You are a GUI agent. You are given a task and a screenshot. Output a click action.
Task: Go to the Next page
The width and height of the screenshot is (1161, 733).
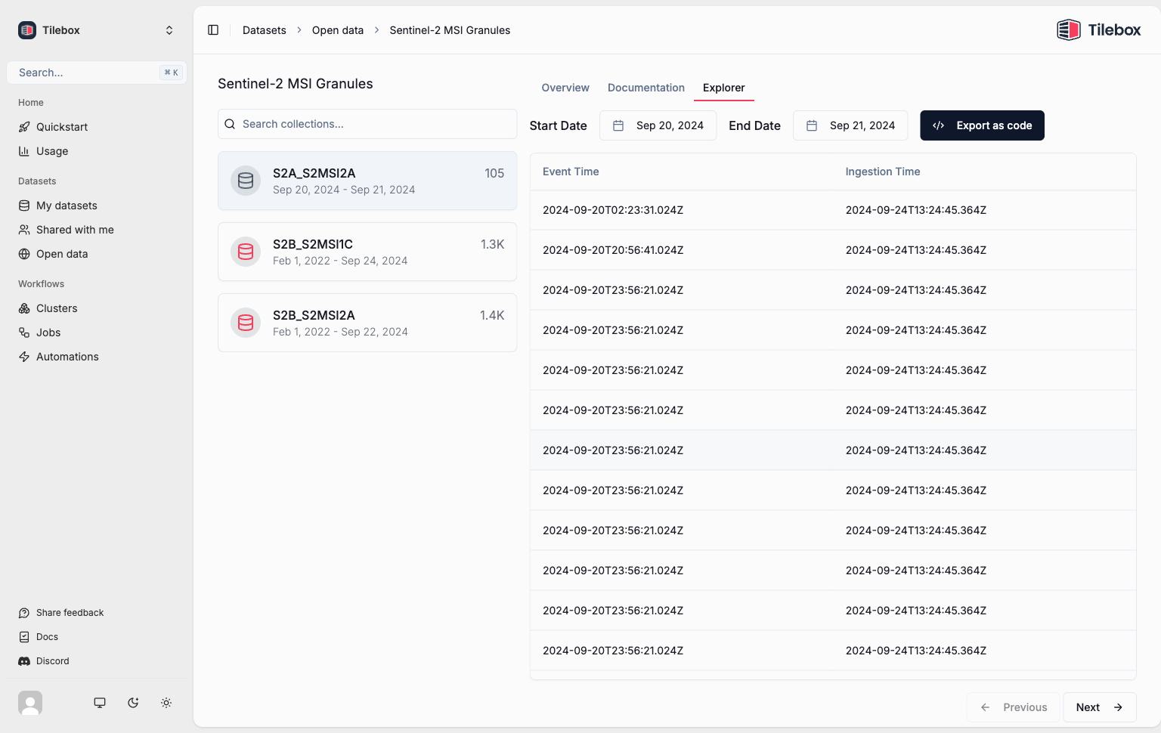click(x=1100, y=707)
